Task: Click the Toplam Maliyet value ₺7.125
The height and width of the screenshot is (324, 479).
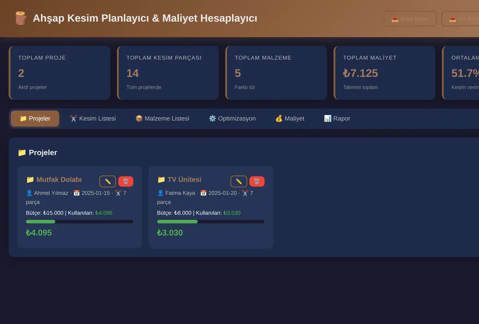Action: click(x=360, y=73)
